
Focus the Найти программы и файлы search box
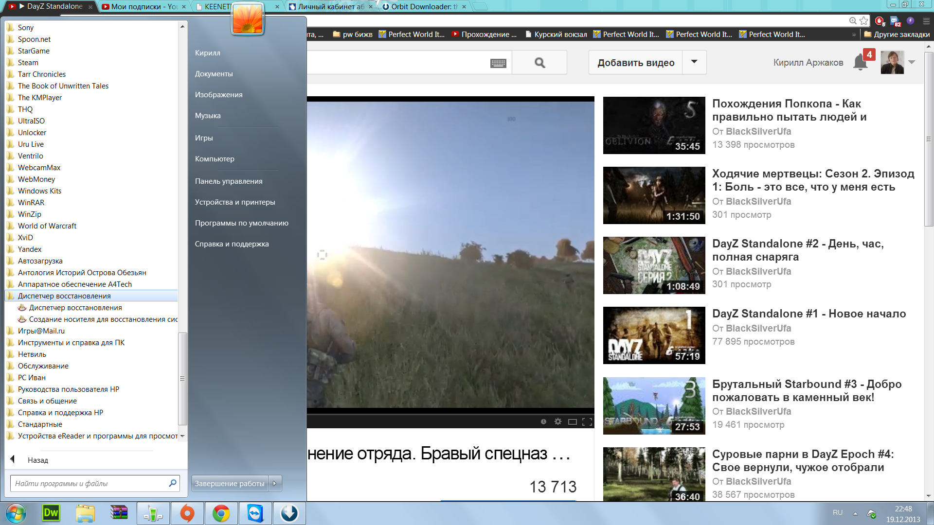[x=95, y=483]
